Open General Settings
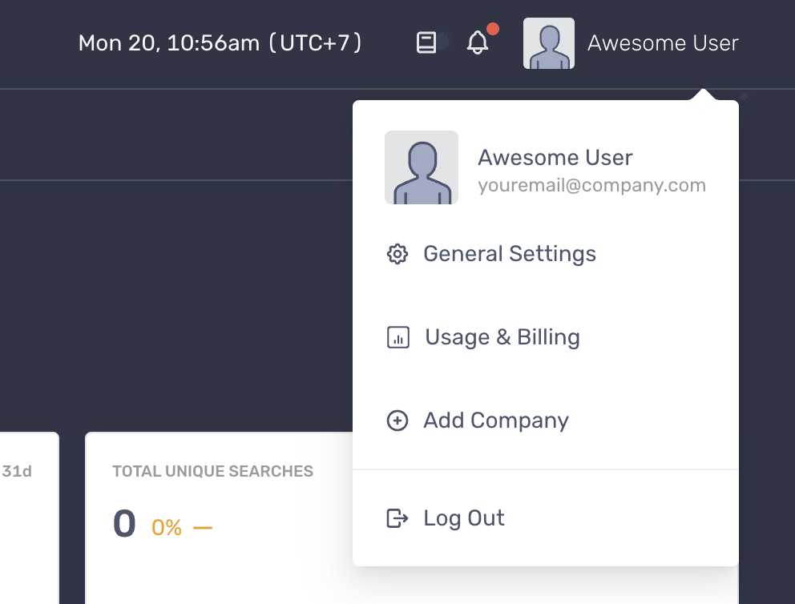Image resolution: width=795 pixels, height=604 pixels. pos(510,254)
